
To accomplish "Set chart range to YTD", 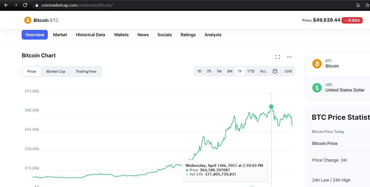I will (251, 71).
